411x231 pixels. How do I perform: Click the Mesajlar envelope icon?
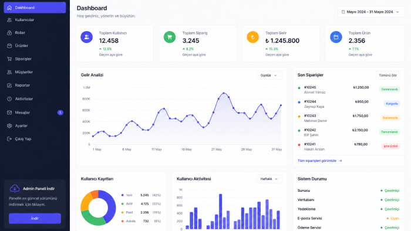(9, 113)
